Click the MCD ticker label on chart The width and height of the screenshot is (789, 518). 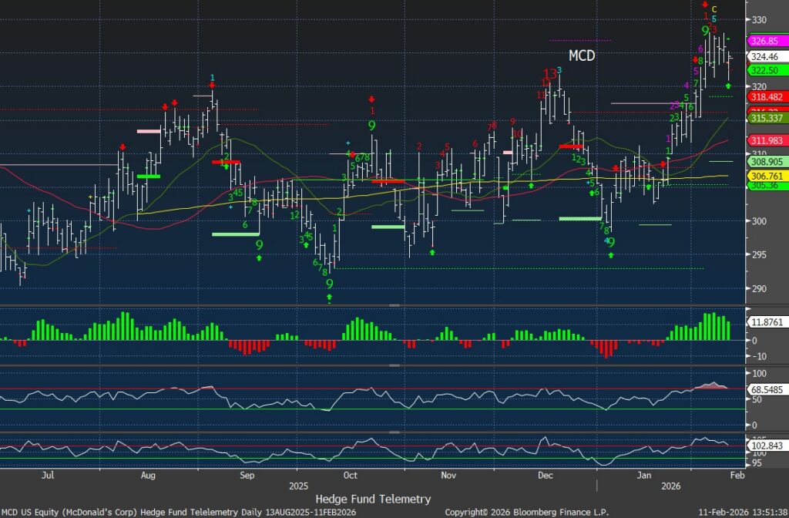coord(582,55)
